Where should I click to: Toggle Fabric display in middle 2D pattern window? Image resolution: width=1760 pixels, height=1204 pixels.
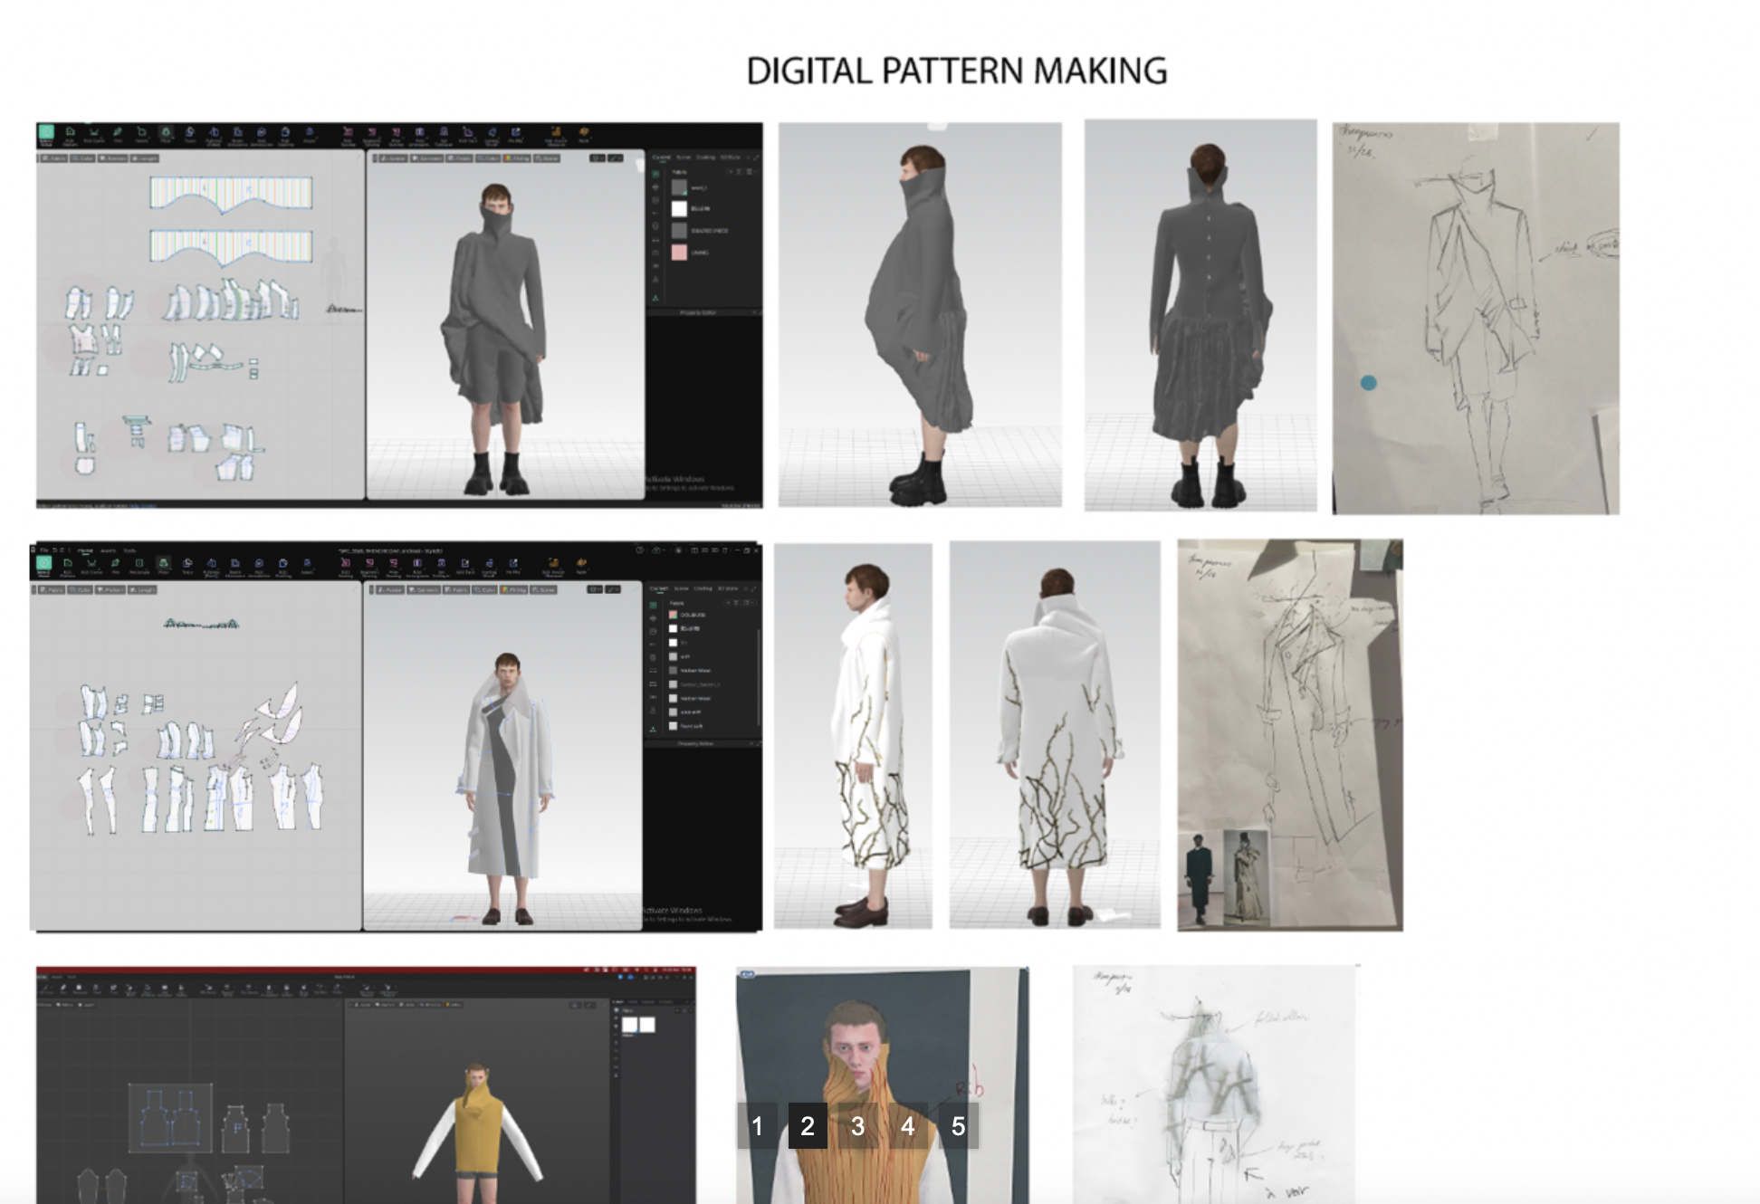click(51, 590)
